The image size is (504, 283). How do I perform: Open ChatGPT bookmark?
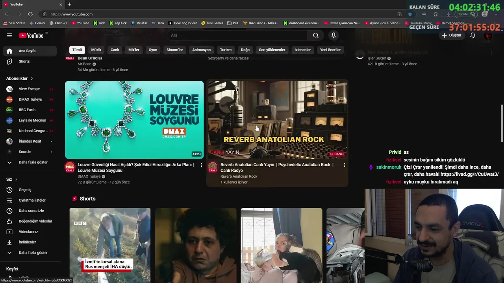(58, 23)
